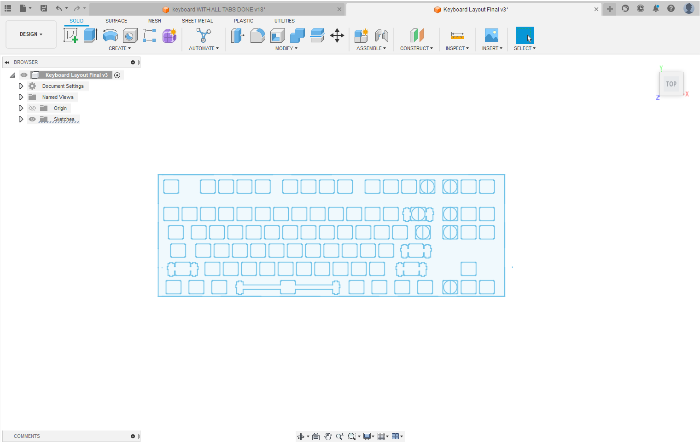
Task: Open the CREATE dropdown menu
Action: click(120, 48)
